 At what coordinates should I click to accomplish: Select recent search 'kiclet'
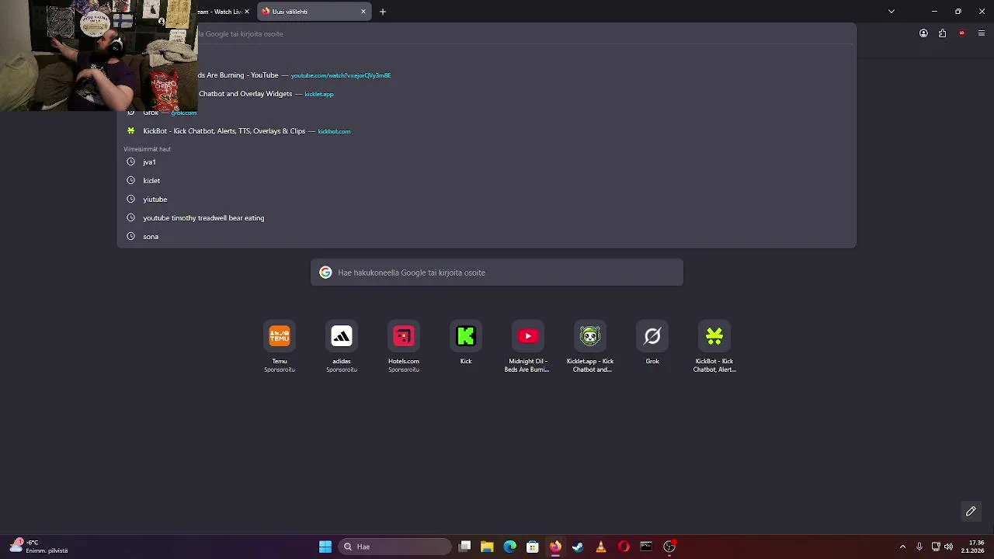coord(487,180)
